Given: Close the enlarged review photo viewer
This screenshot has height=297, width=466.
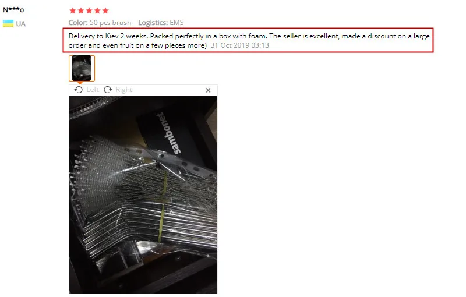Looking at the screenshot, I should pos(208,90).
